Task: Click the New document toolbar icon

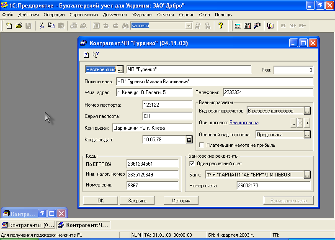Action: pyautogui.click(x=9, y=26)
